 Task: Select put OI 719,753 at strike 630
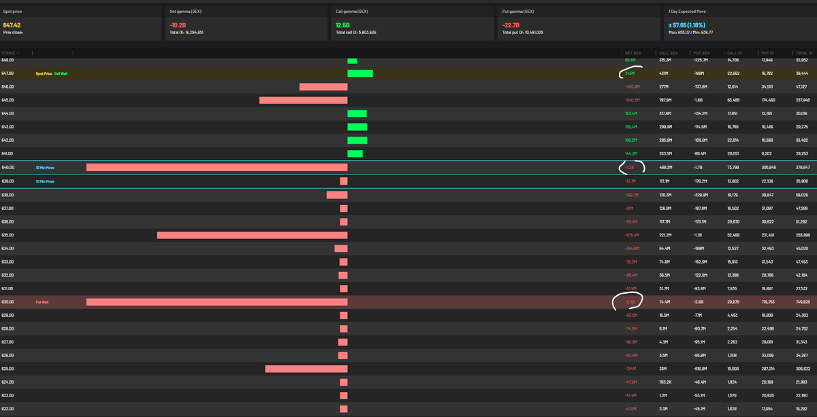(768, 302)
